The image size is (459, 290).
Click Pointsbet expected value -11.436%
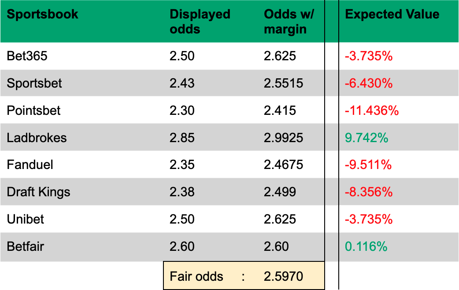click(372, 110)
